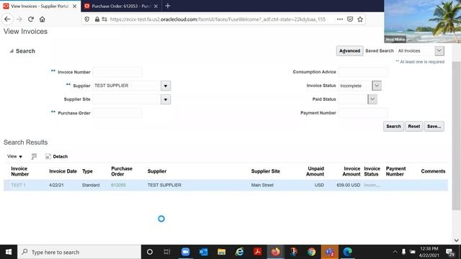Open Outlook from the taskbar
The image size is (461, 259).
(x=203, y=252)
